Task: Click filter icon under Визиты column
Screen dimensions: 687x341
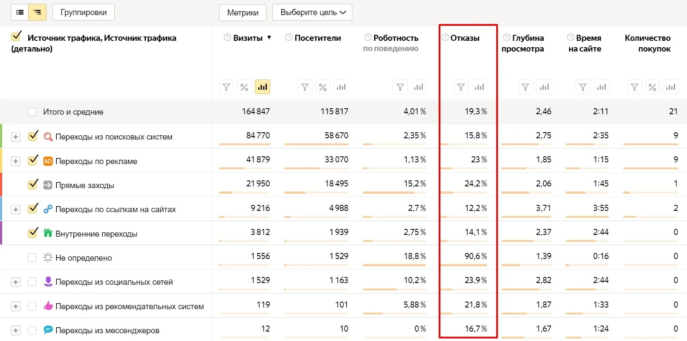Action: coord(226,87)
